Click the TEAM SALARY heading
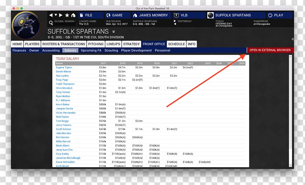305x185 pixels. (x=67, y=59)
